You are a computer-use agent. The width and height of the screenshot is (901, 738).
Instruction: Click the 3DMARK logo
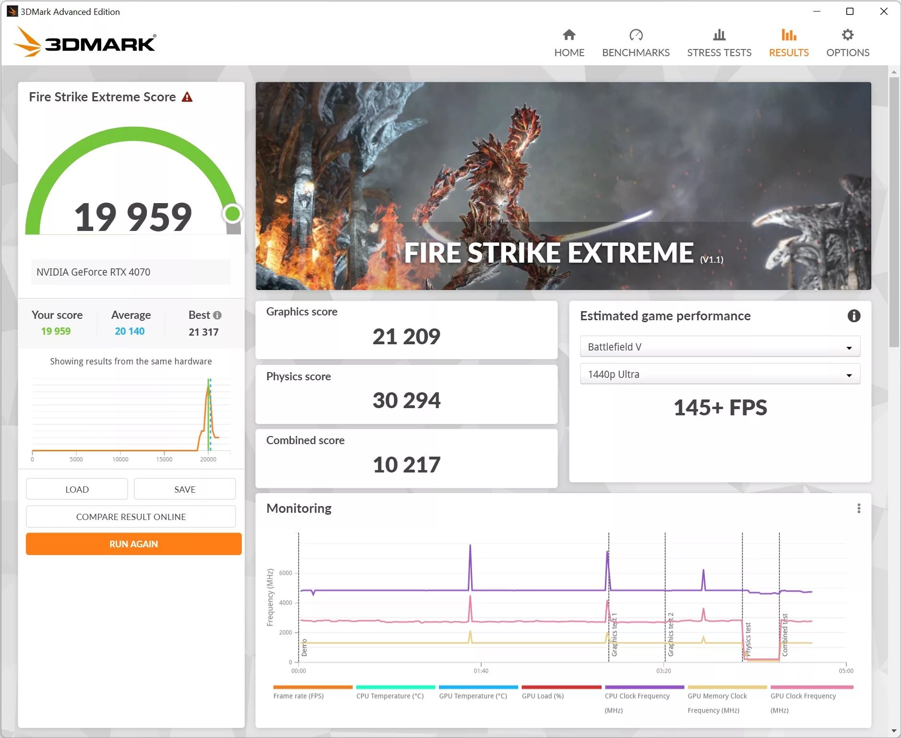point(84,42)
